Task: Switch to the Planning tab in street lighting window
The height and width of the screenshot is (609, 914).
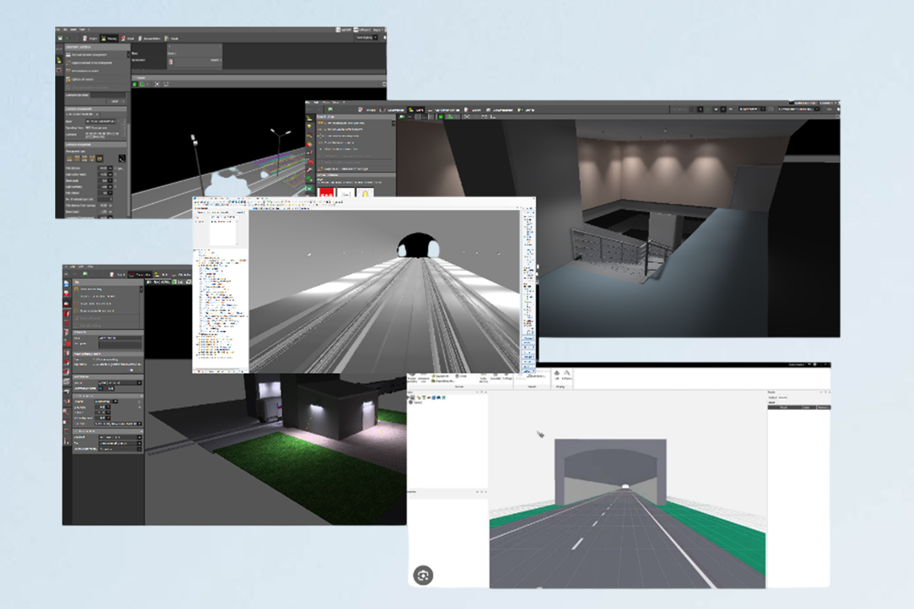Action: [x=109, y=39]
